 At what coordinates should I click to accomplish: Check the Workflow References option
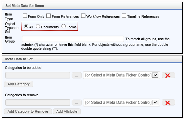click(x=83, y=15)
